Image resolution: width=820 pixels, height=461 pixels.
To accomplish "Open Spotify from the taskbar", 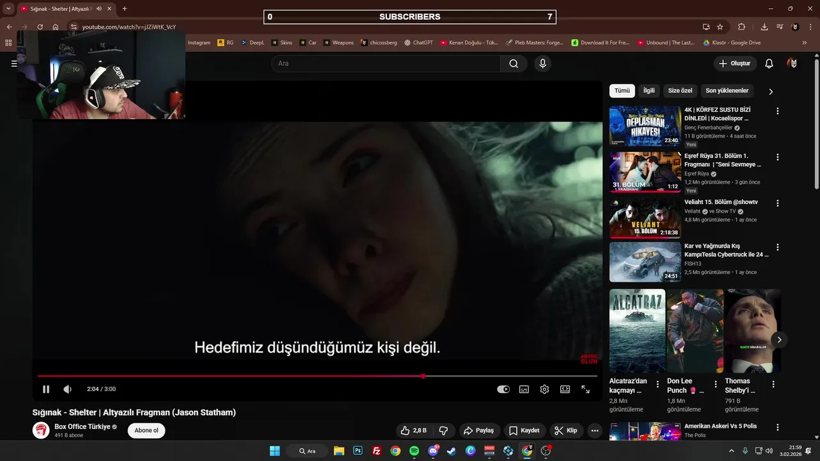I will 414,451.
